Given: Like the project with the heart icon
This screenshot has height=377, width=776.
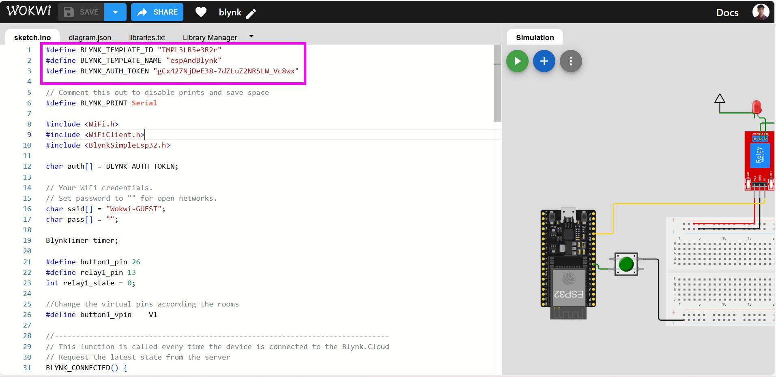Looking at the screenshot, I should point(201,12).
